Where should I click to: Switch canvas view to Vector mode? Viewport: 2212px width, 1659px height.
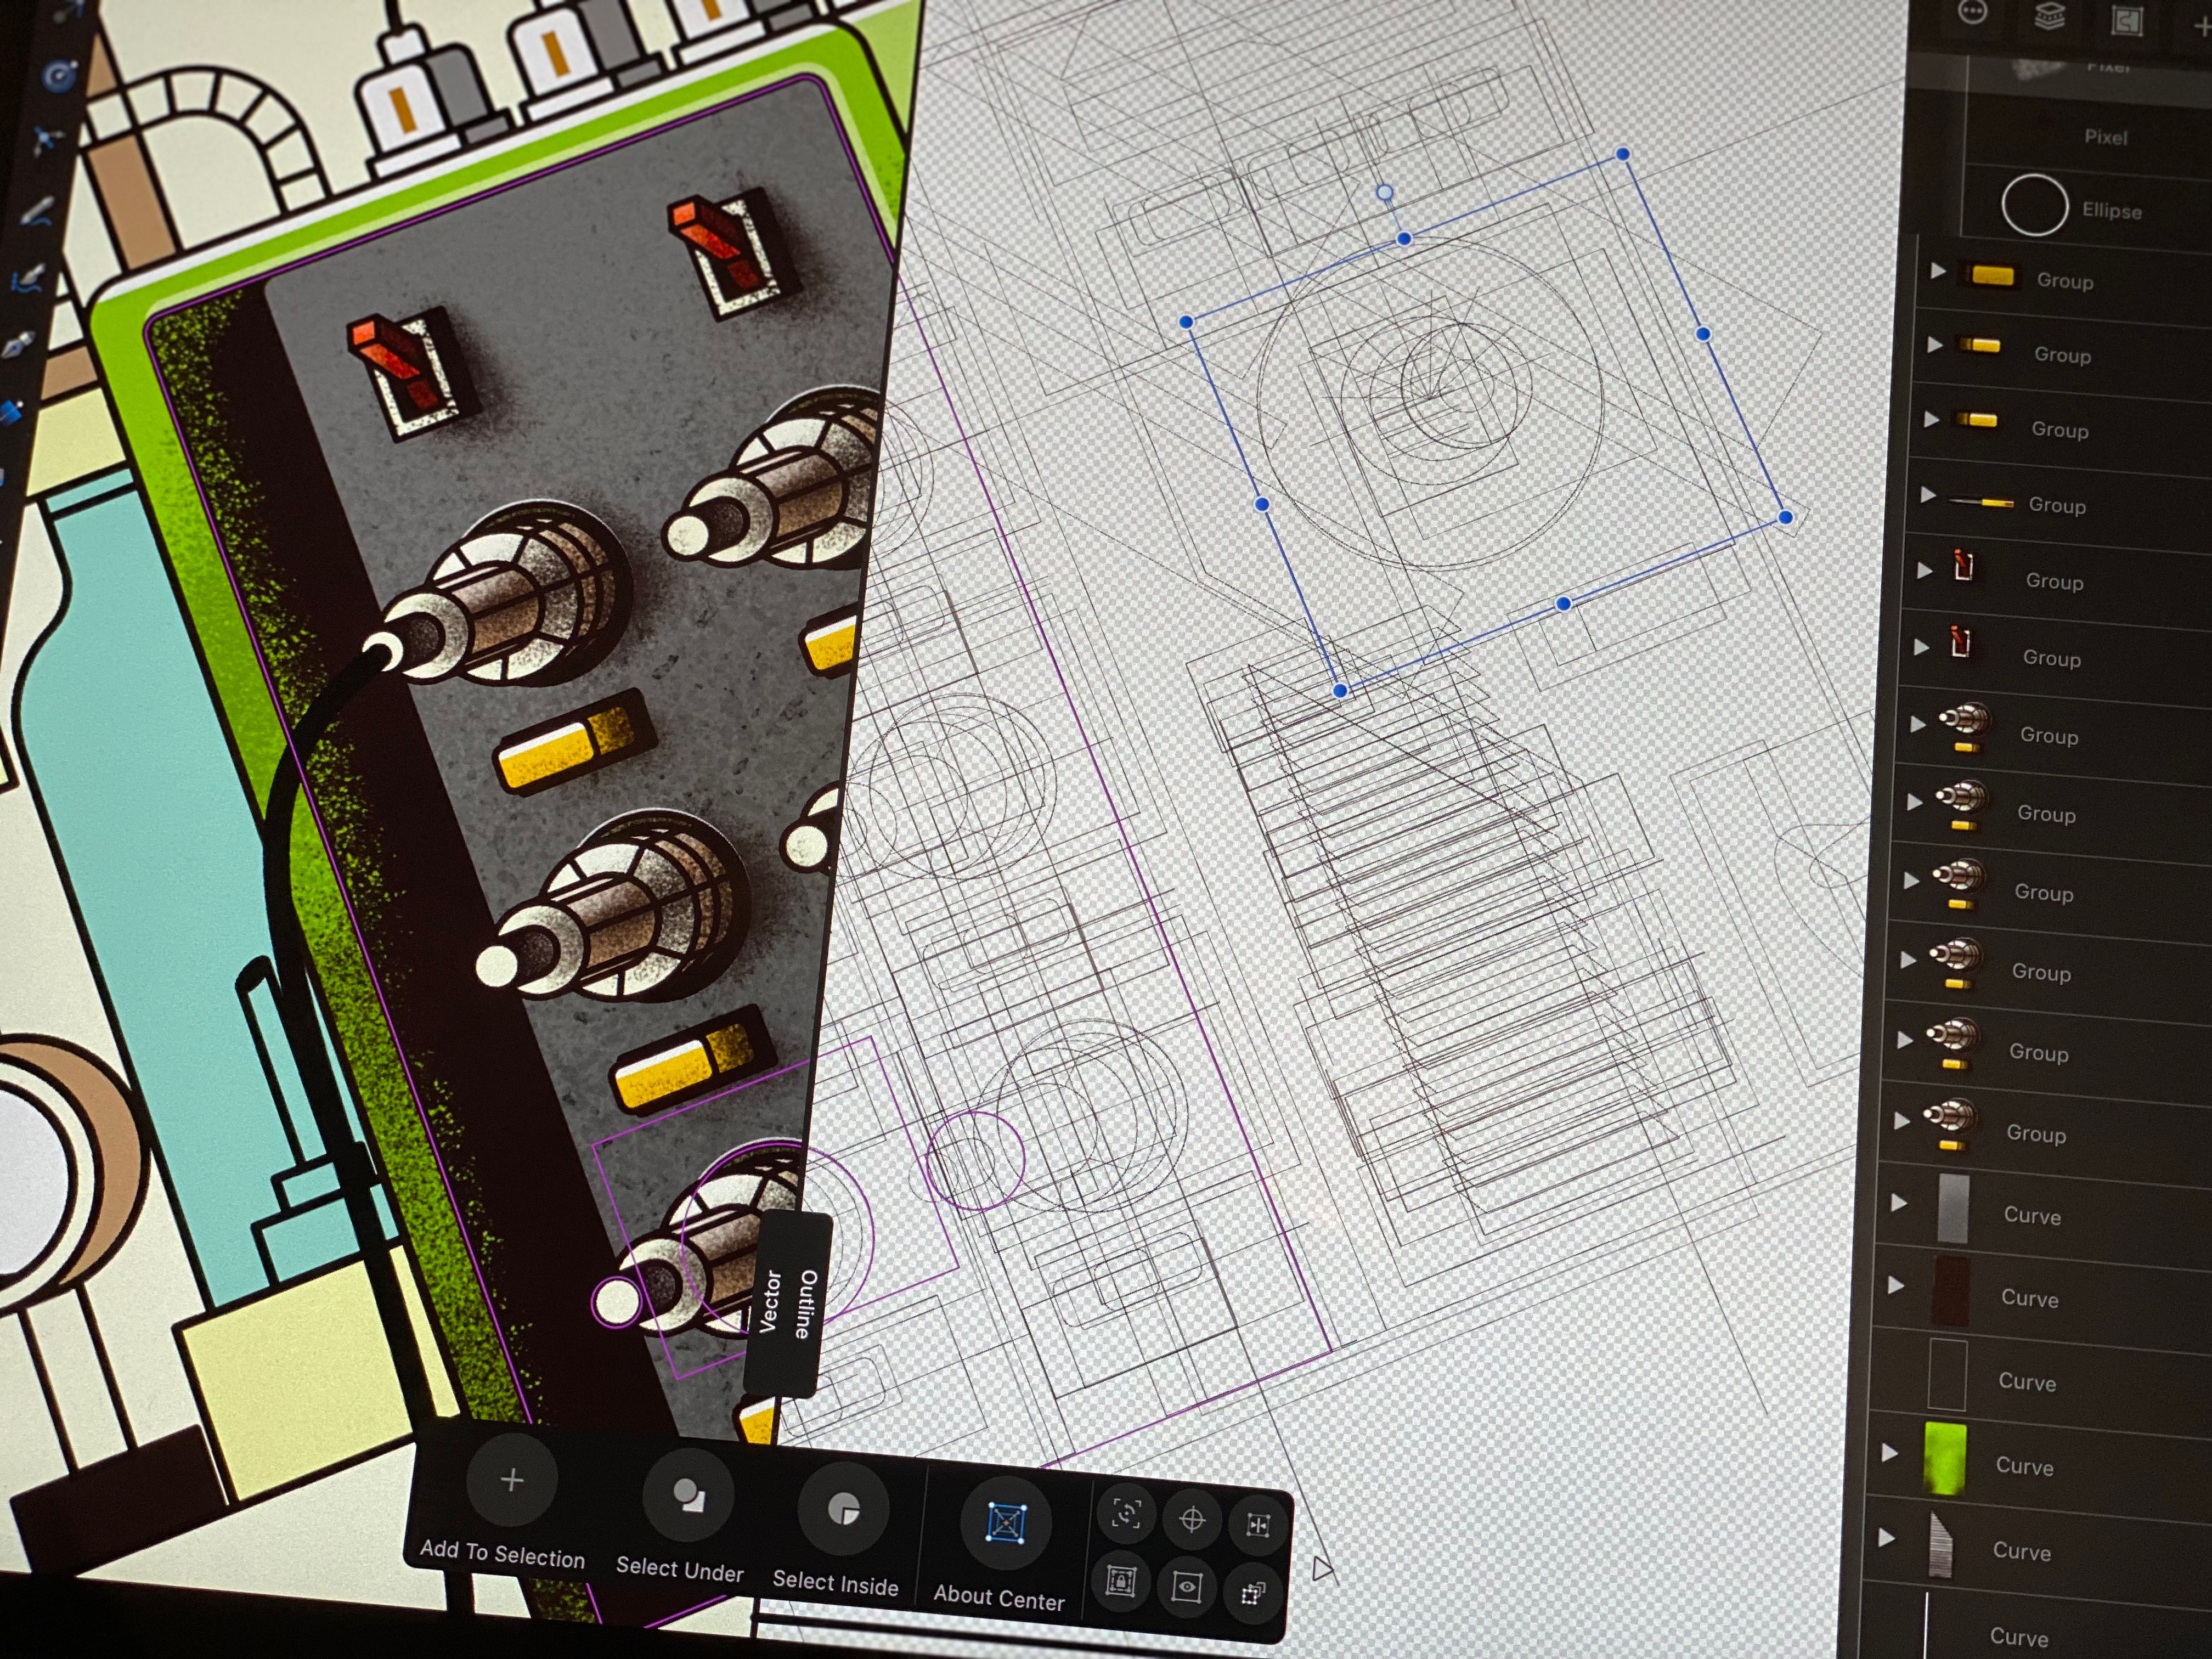[770, 1301]
